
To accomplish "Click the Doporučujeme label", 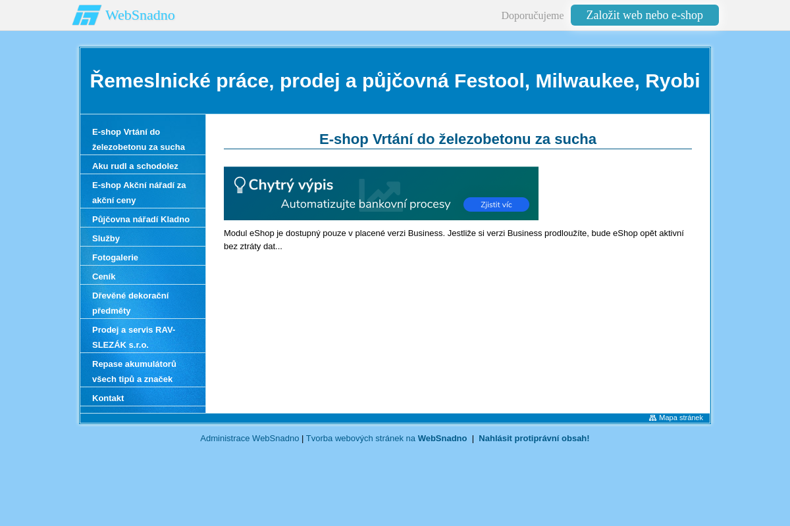I will [x=533, y=15].
